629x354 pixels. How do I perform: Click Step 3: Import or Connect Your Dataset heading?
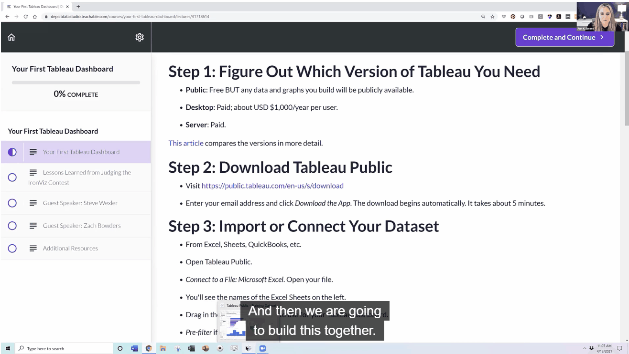tap(304, 226)
